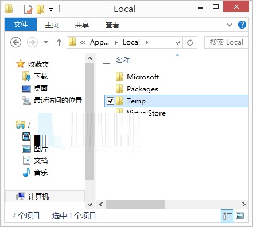This screenshot has width=253, height=227.
Task: Click the Temp folder icon
Action: point(119,101)
